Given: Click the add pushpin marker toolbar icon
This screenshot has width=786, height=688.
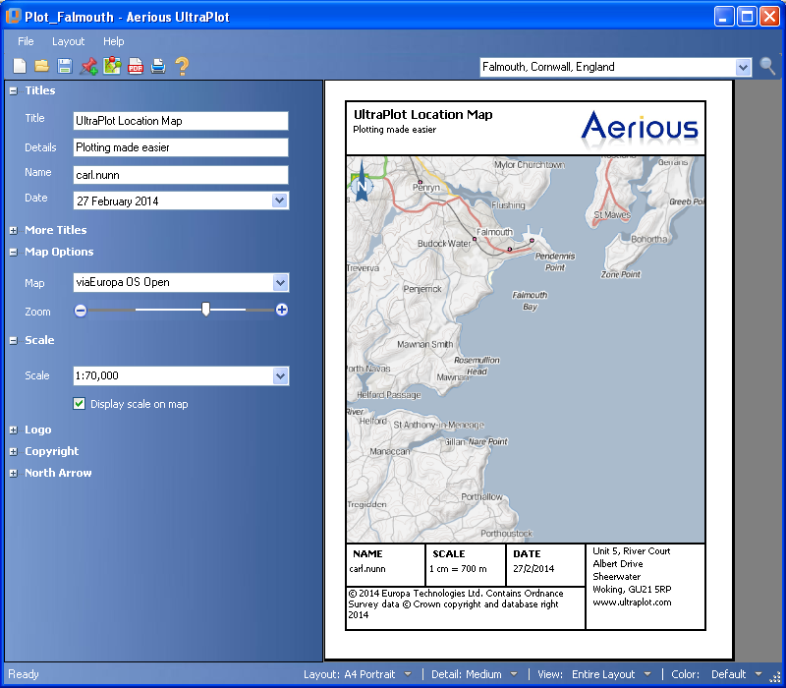Looking at the screenshot, I should click(x=88, y=66).
